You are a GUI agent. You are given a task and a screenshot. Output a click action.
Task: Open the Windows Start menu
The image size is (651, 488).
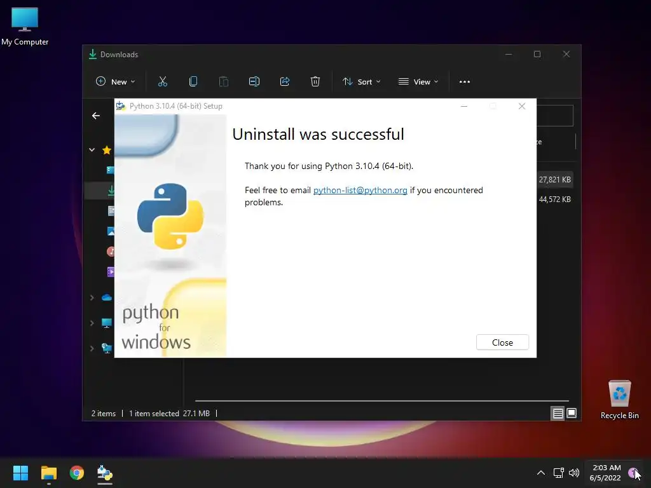point(20,473)
